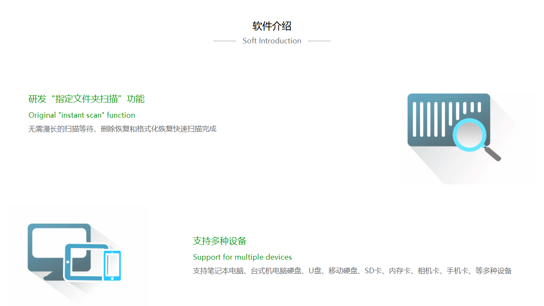Select the Soft Introduction subtitle text
Viewport: 544px width, 306px height.
(272, 41)
